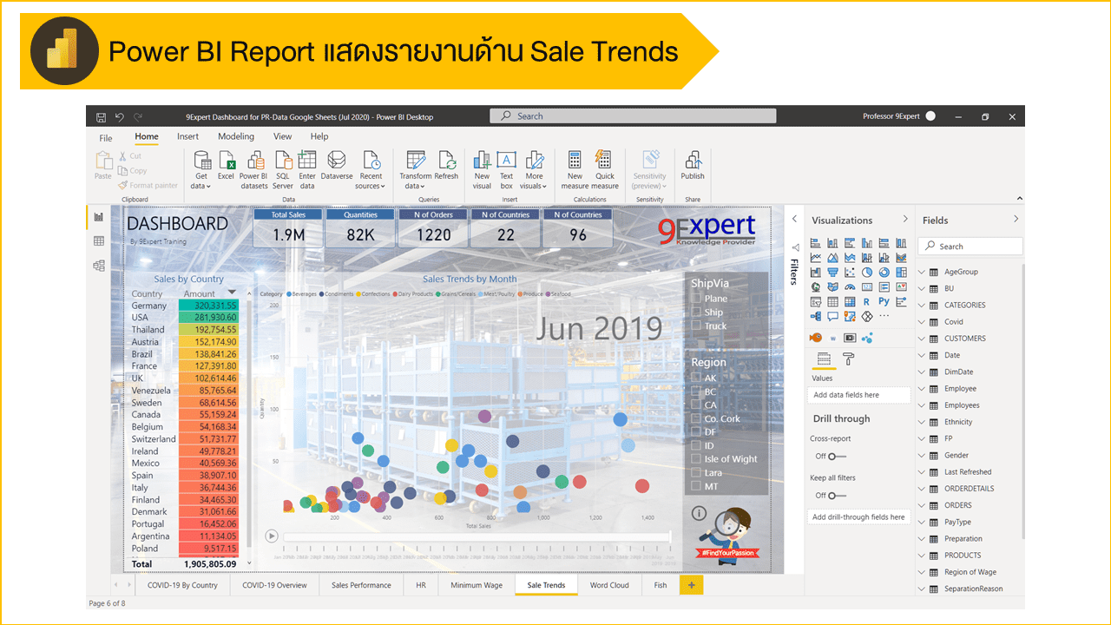
Task: Click Add drill-through fields here well
Action: click(x=858, y=516)
